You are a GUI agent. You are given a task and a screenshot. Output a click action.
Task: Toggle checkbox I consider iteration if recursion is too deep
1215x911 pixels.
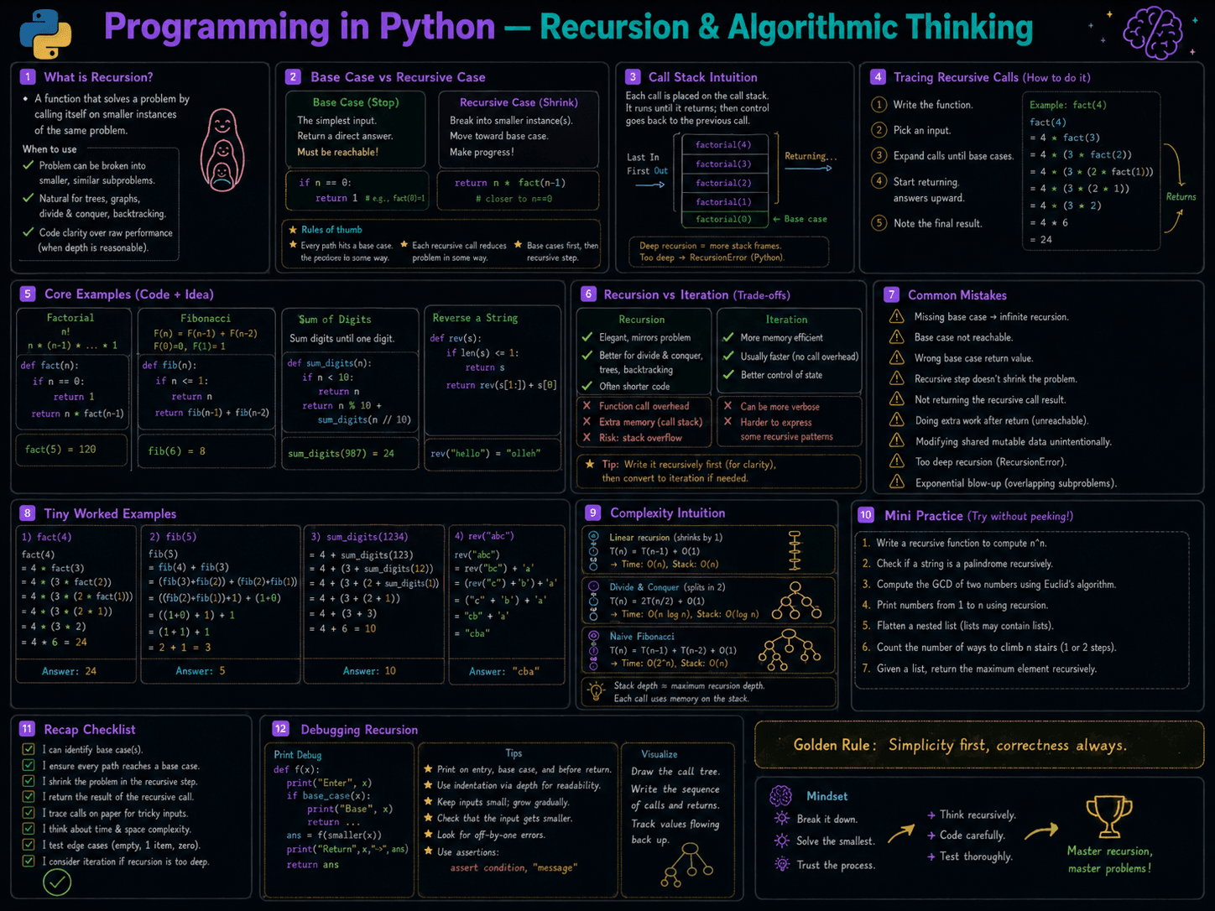[29, 861]
